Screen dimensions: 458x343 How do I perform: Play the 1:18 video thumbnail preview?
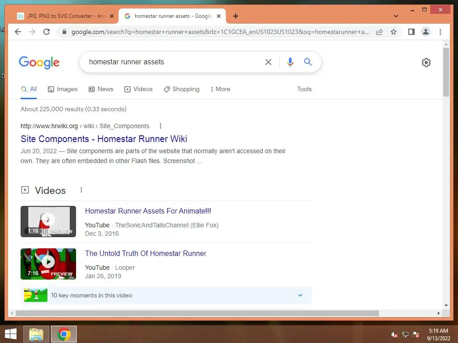48,222
